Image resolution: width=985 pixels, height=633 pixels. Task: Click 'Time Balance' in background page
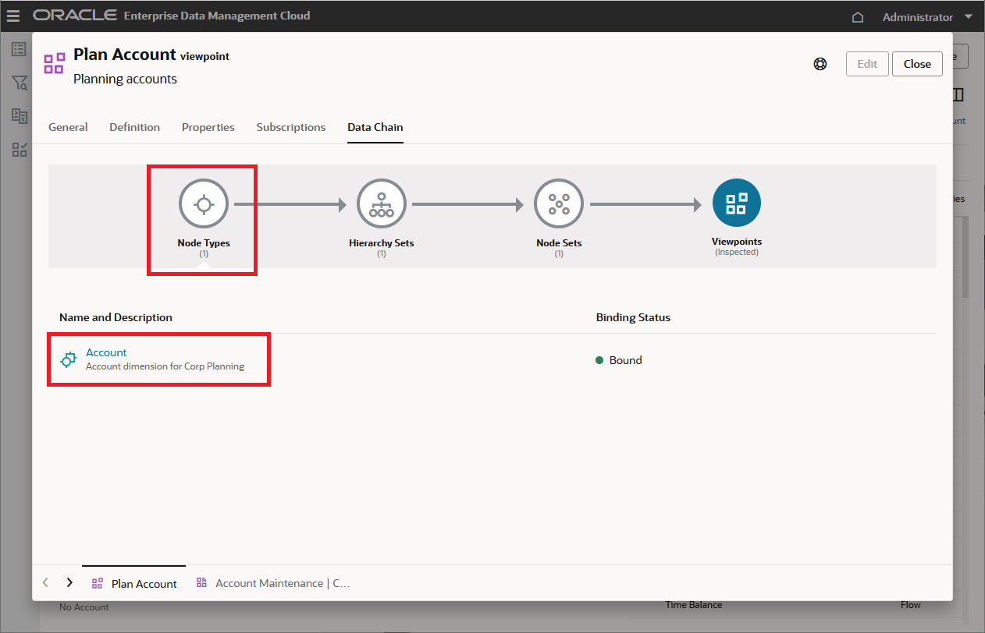coord(694,605)
